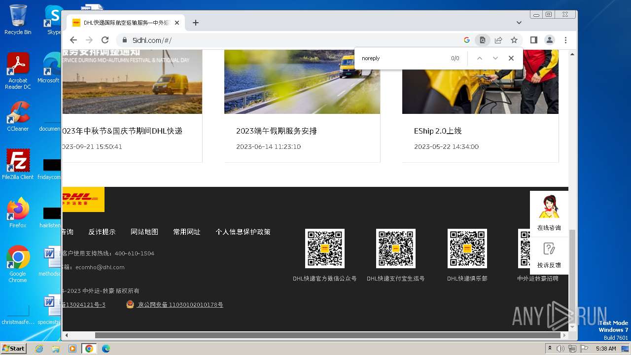Open Windows Start menu
631x355 pixels.
click(13, 349)
